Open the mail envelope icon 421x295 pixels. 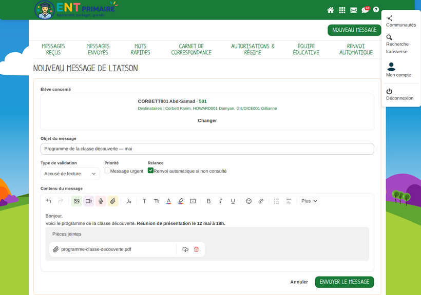pyautogui.click(x=354, y=10)
